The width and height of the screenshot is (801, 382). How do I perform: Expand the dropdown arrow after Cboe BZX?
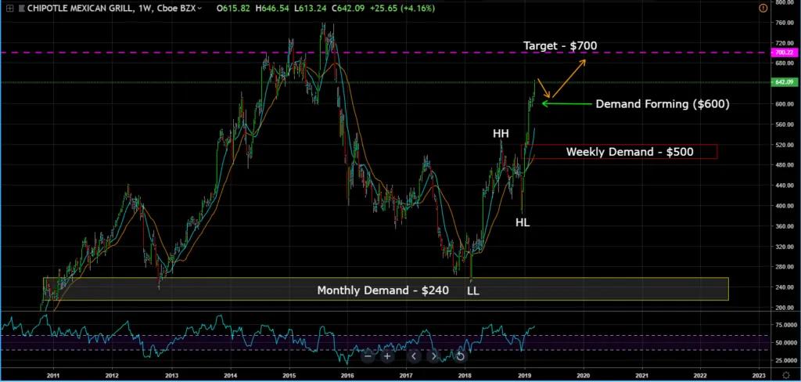coord(199,8)
